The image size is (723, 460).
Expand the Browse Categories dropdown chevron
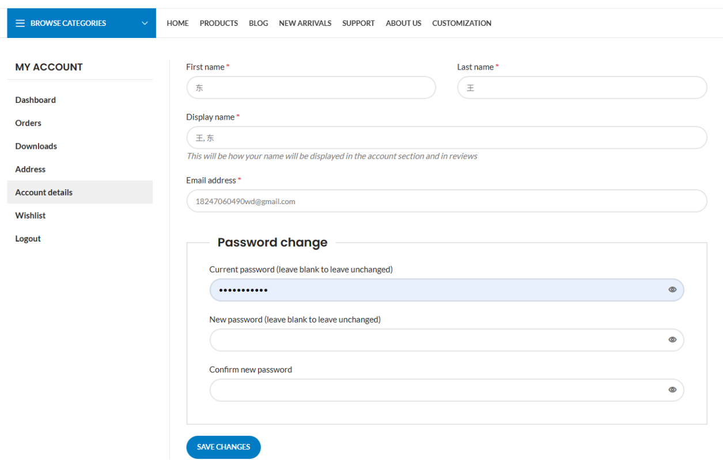click(x=145, y=23)
